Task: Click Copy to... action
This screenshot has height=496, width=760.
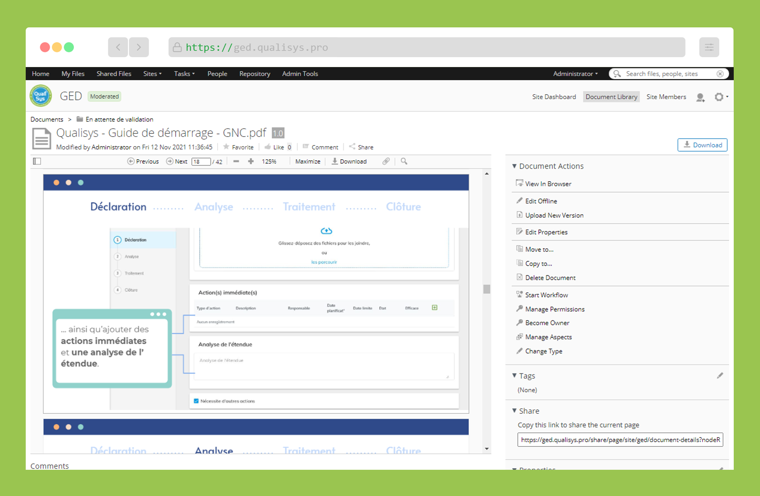Action: point(534,263)
